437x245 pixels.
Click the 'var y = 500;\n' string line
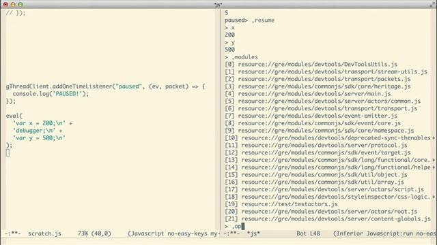pyautogui.click(x=39, y=137)
